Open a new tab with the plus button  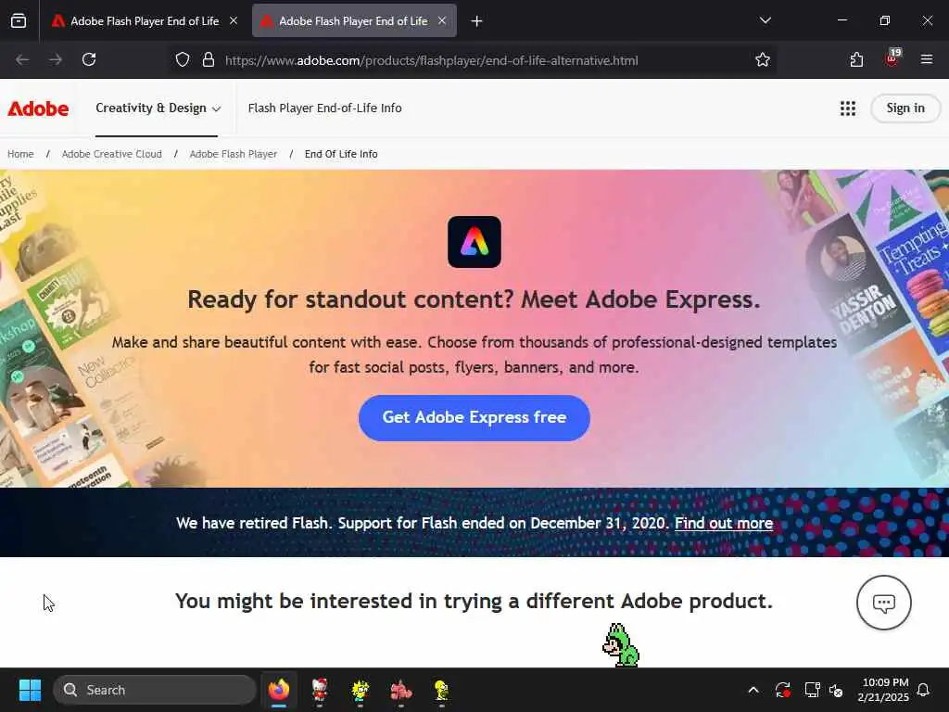click(x=476, y=21)
